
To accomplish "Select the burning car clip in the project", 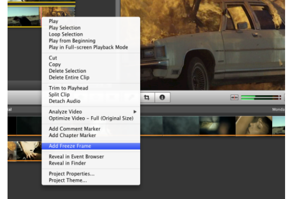I will (58, 12).
